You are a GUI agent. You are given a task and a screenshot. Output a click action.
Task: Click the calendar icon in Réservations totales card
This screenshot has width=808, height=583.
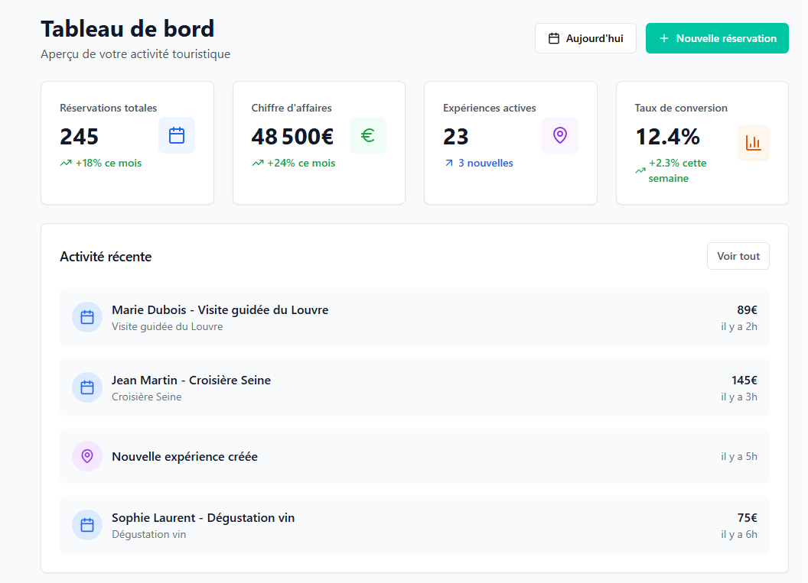point(177,136)
